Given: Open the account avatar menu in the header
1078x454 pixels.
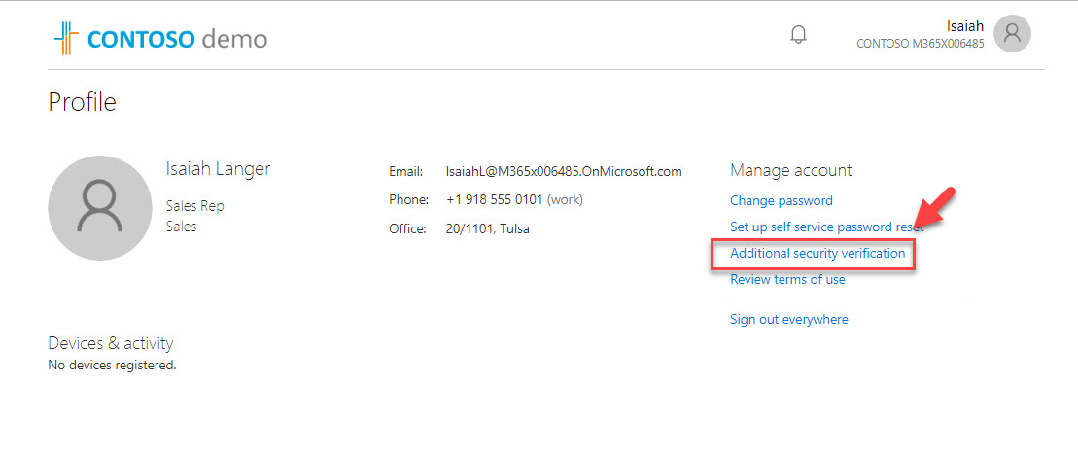Looking at the screenshot, I should tap(1012, 34).
